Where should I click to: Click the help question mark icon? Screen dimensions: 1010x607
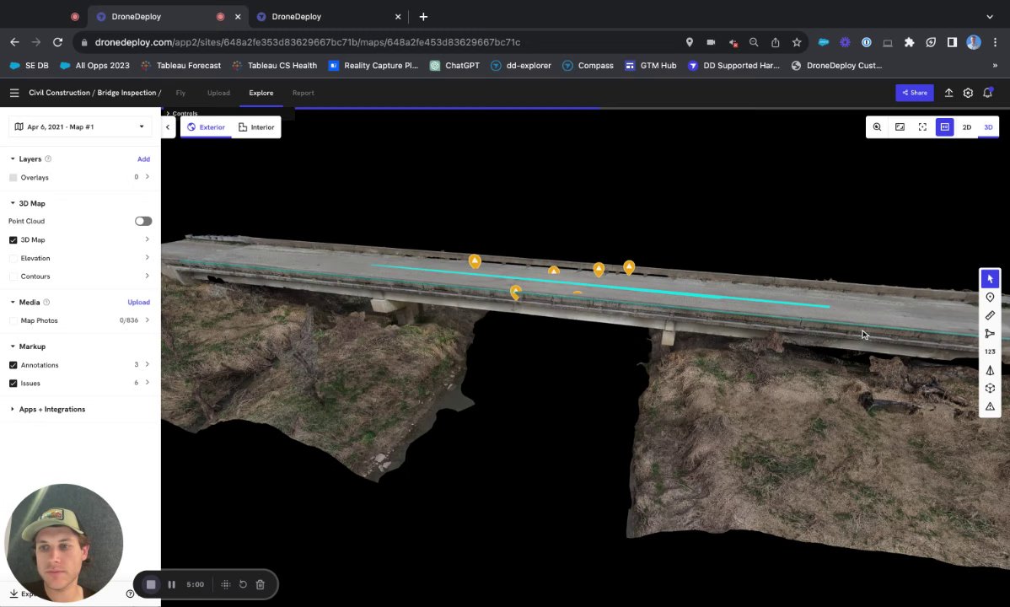pyautogui.click(x=130, y=594)
